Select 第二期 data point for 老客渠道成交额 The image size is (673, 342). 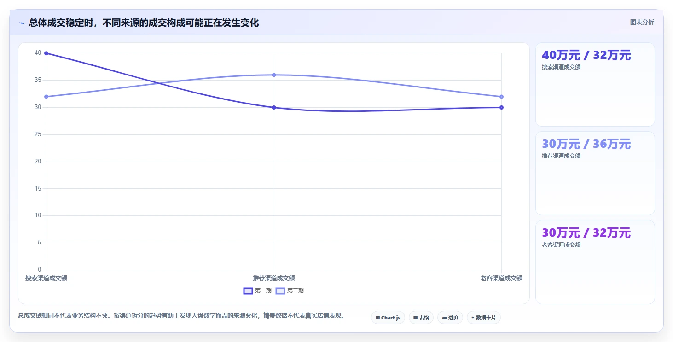click(501, 97)
